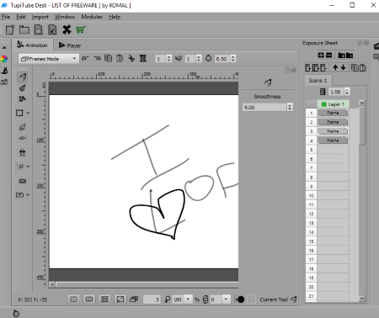This screenshot has width=379, height=318.
Task: Click the black X close project icon
Action: tap(67, 29)
